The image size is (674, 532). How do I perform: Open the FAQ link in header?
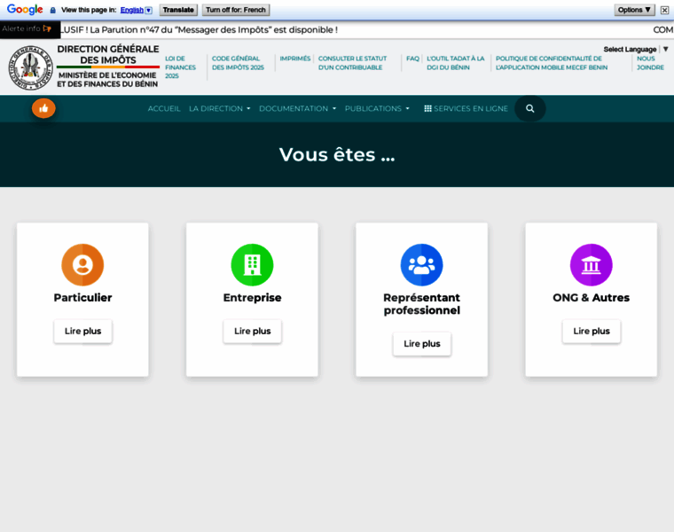tap(412, 59)
